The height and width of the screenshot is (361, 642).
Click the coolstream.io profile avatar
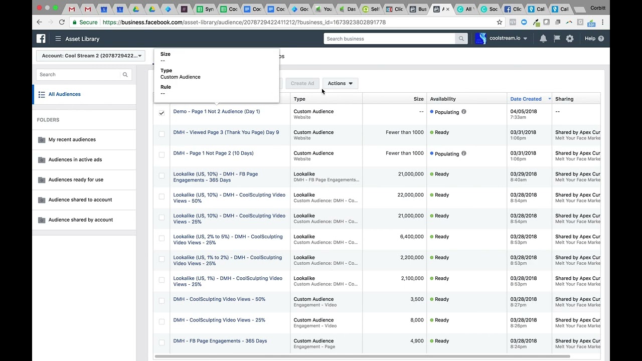tap(480, 39)
